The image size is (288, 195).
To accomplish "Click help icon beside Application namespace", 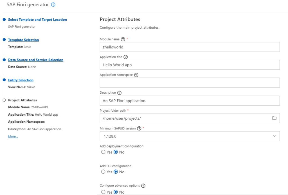I will (x=136, y=75).
